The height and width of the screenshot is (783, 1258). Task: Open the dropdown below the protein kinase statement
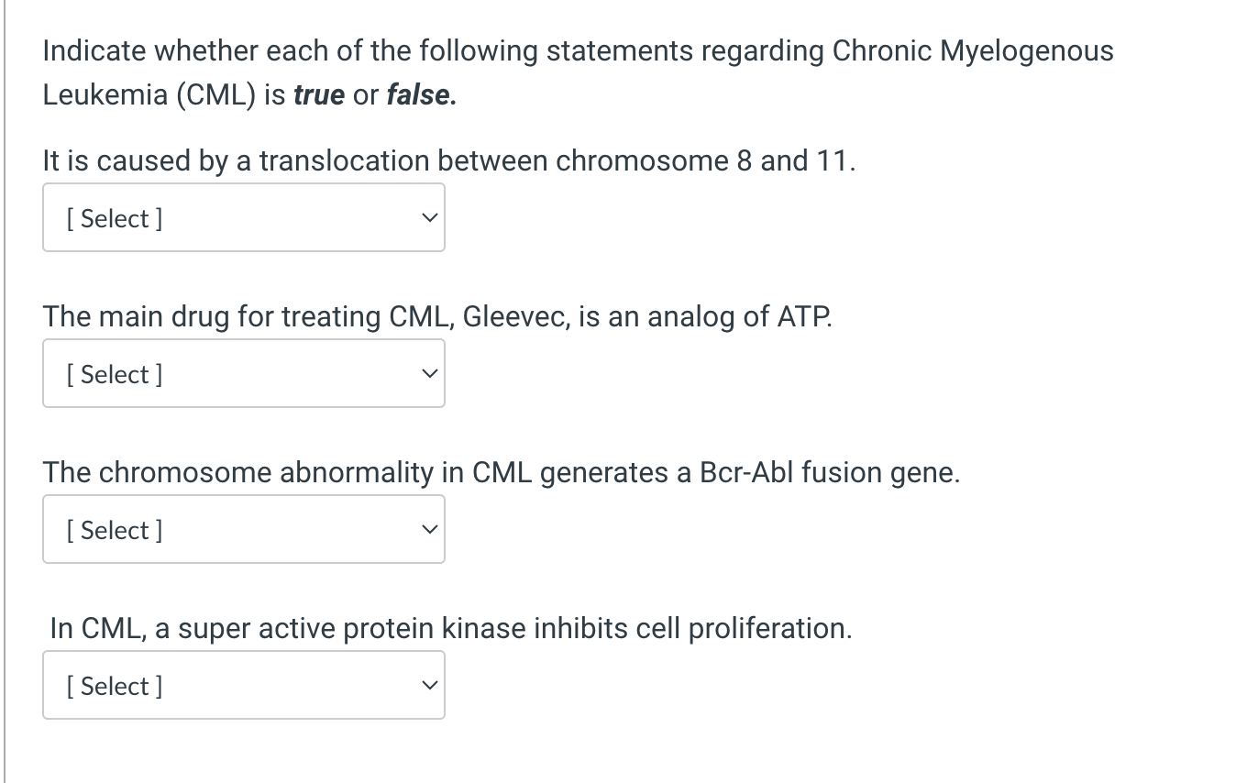(243, 685)
